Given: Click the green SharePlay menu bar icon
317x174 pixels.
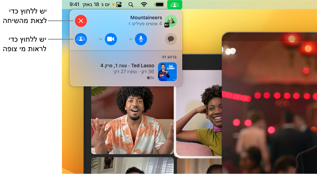Looking at the screenshot, I should click(175, 5).
